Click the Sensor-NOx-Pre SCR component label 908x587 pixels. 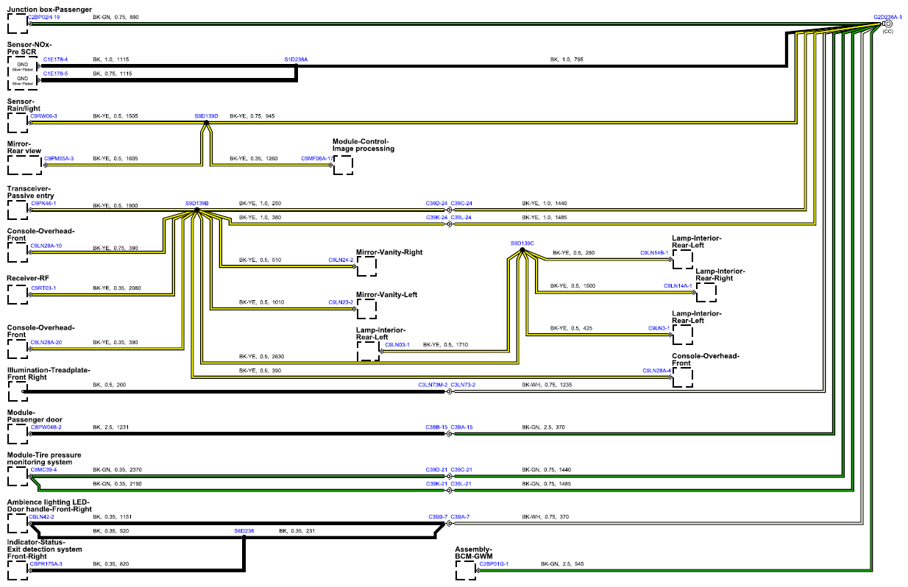pos(29,48)
